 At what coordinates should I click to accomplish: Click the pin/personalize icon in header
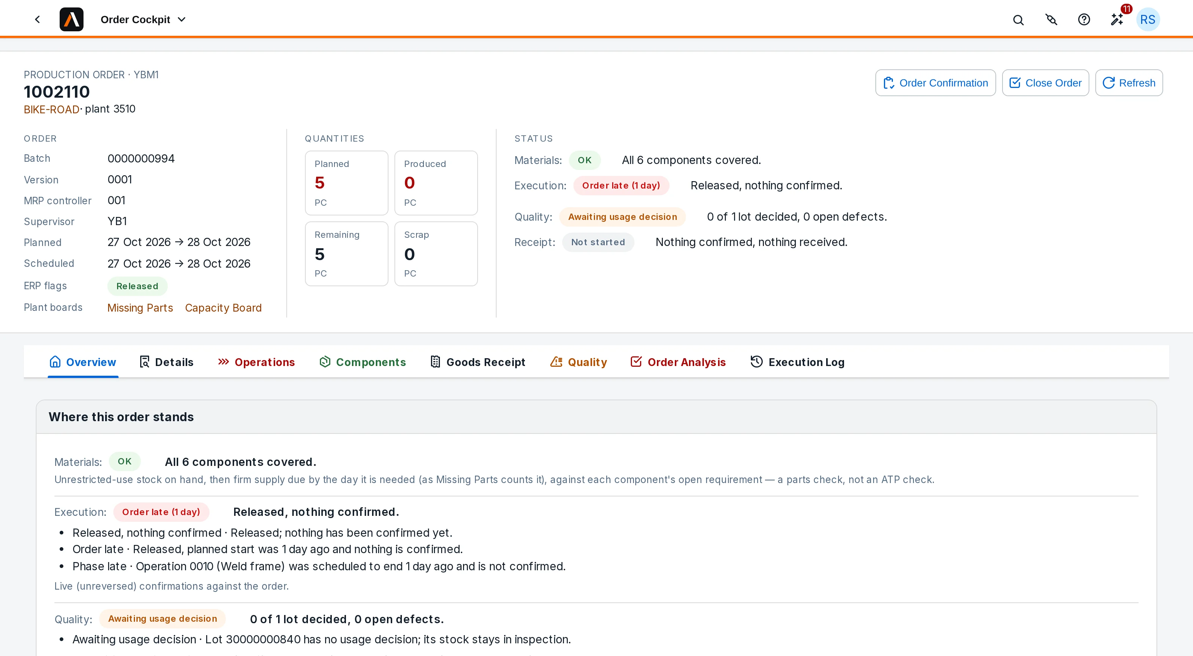pyautogui.click(x=1051, y=19)
